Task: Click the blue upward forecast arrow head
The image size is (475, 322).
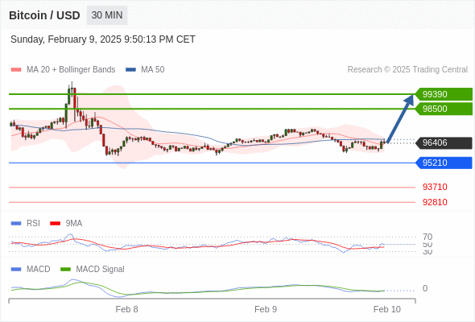Action: [409, 100]
